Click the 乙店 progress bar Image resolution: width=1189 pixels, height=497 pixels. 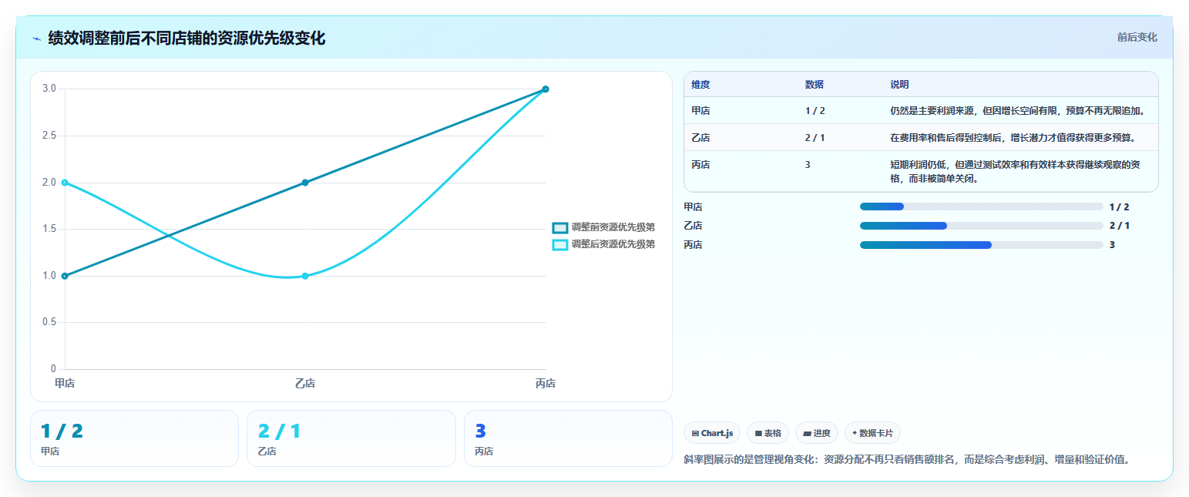981,226
